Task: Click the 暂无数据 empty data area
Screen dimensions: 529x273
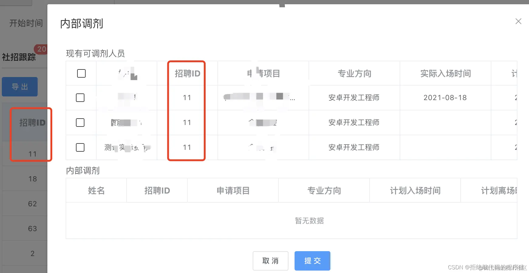Action: pyautogui.click(x=309, y=221)
